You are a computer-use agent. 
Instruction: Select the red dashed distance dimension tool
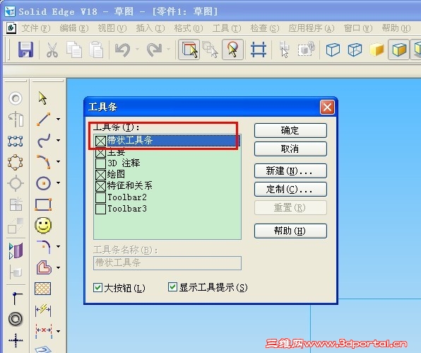[44, 330]
